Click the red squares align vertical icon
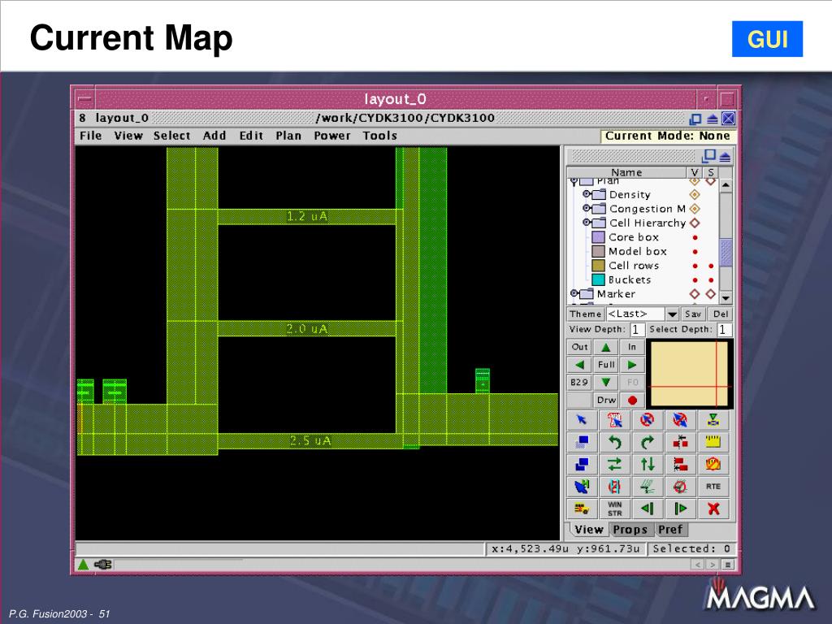Viewport: 832px width, 624px height. [680, 442]
